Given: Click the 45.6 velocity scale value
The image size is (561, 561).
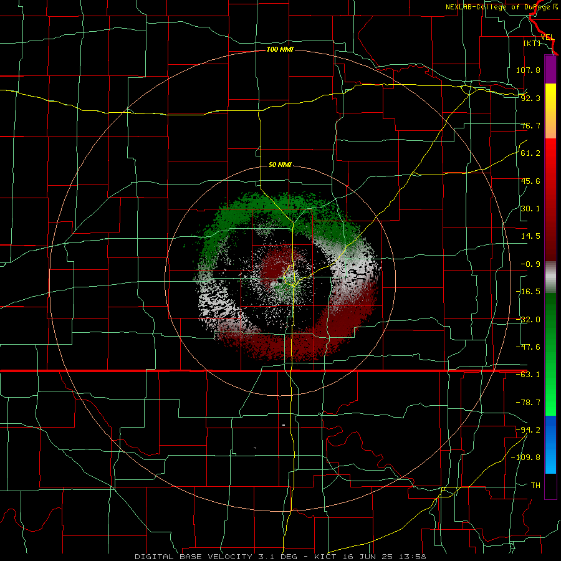Looking at the screenshot, I should 530,181.
